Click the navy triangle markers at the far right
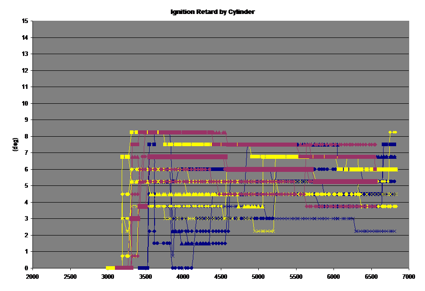 tap(387, 157)
